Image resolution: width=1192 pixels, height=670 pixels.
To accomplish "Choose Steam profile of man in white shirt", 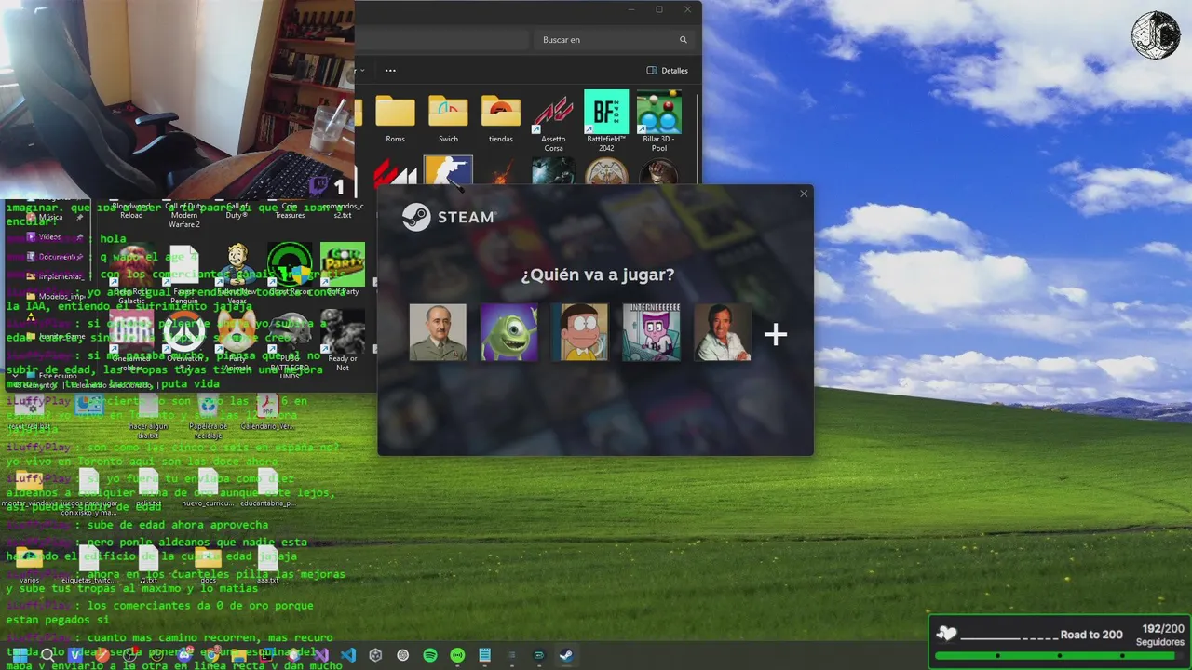I will click(722, 332).
